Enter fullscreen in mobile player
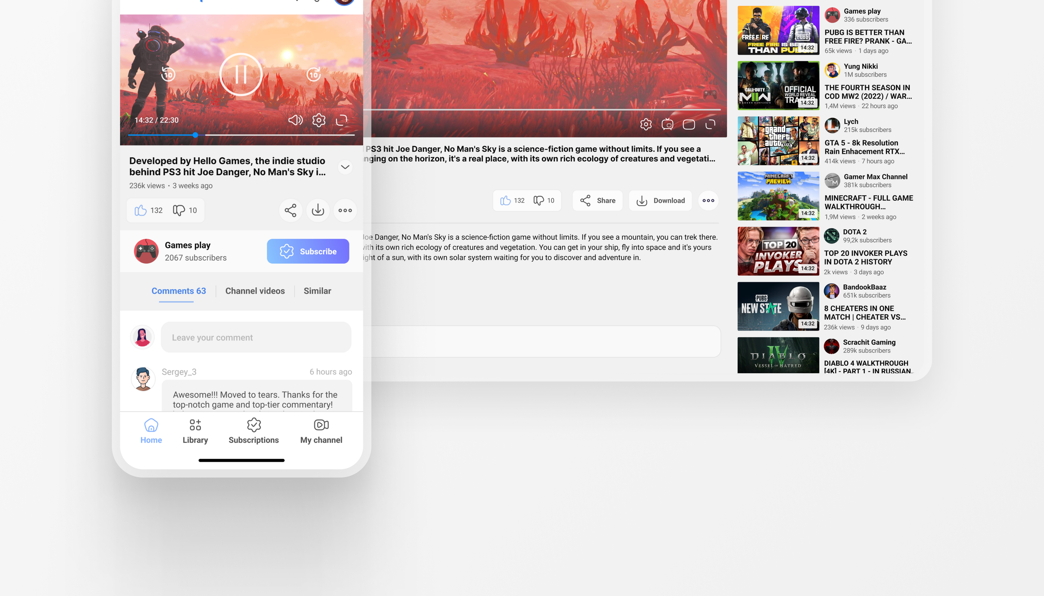The width and height of the screenshot is (1044, 596). tap(342, 120)
